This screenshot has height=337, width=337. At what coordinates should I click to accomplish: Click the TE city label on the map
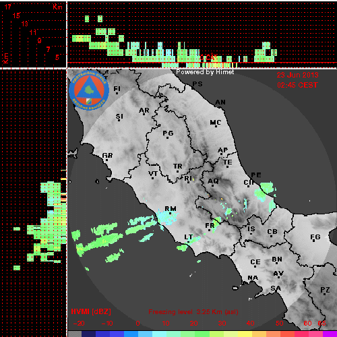click(x=228, y=162)
